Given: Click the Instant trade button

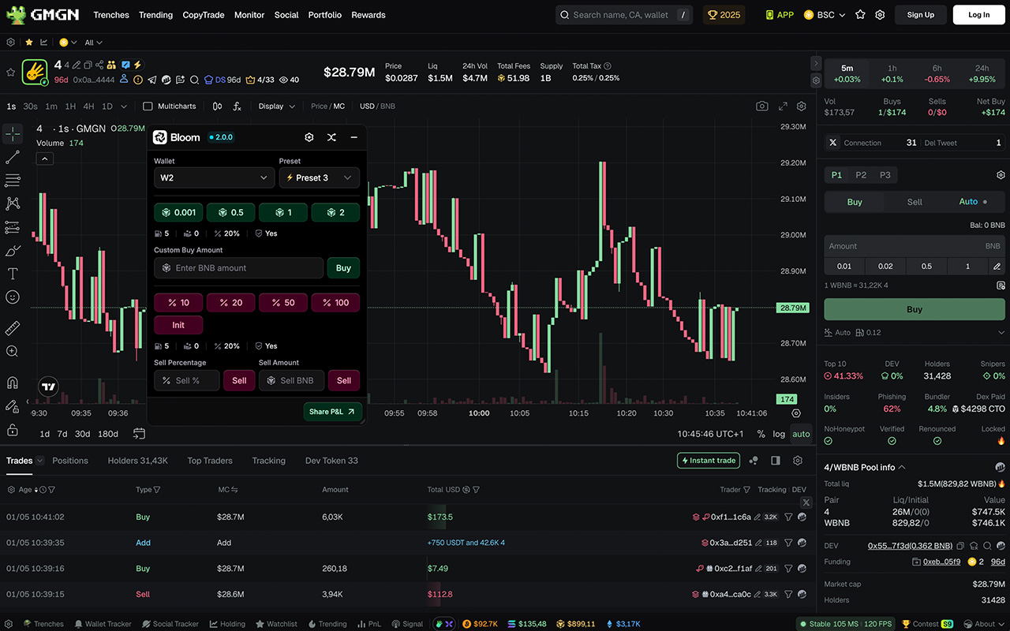Looking at the screenshot, I should [709, 461].
